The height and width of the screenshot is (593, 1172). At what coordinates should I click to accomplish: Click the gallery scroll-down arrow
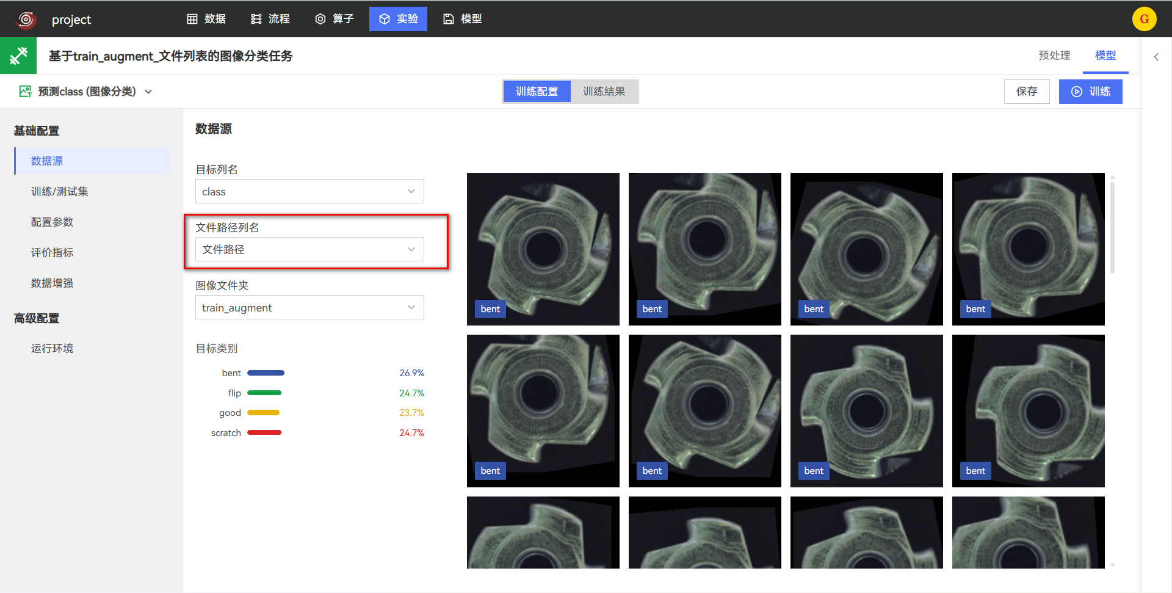coord(1112,565)
